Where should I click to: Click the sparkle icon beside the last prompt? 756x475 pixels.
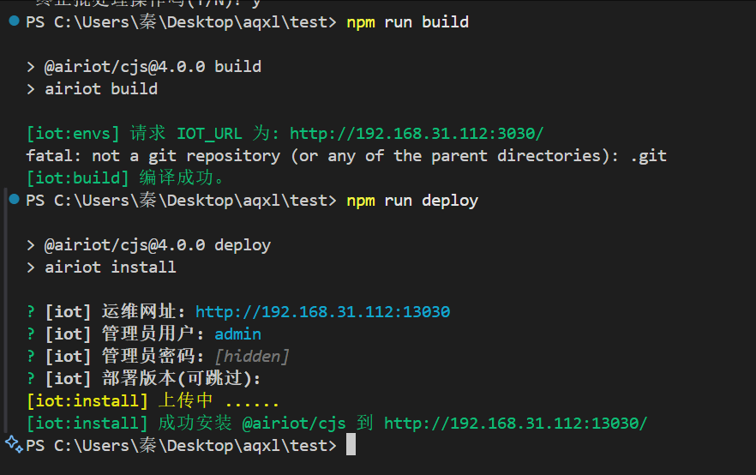pos(14,444)
